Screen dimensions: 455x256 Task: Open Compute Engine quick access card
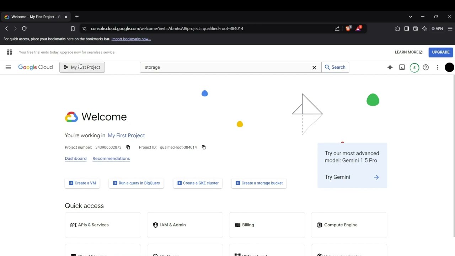coord(349,225)
